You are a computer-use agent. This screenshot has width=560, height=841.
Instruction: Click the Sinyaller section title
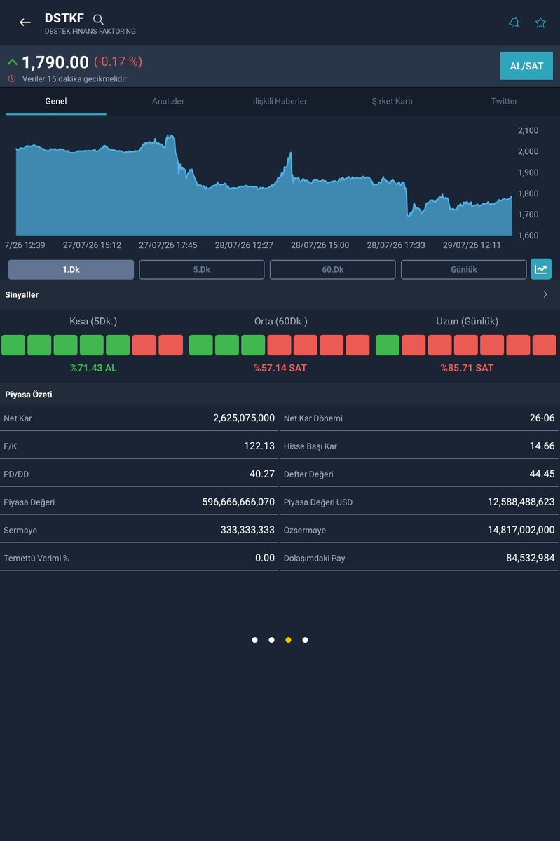[x=22, y=295]
